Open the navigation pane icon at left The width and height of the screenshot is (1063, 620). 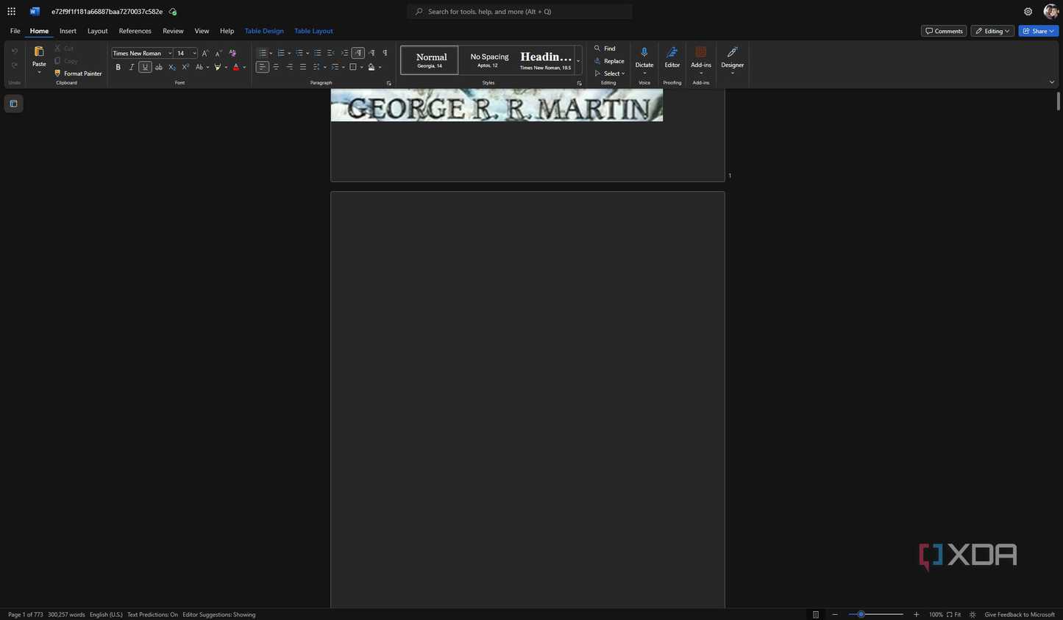pyautogui.click(x=13, y=104)
